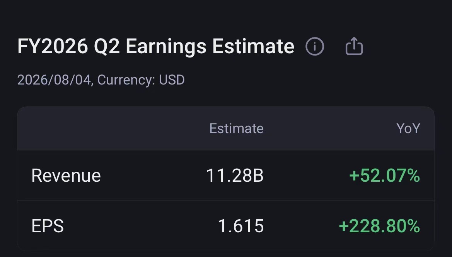Tap the date and Currency: USD subtitle

[101, 80]
